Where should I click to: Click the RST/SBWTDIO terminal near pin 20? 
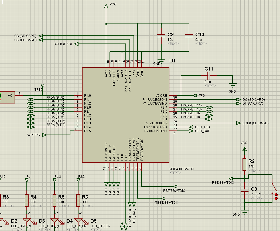tap(175, 186)
